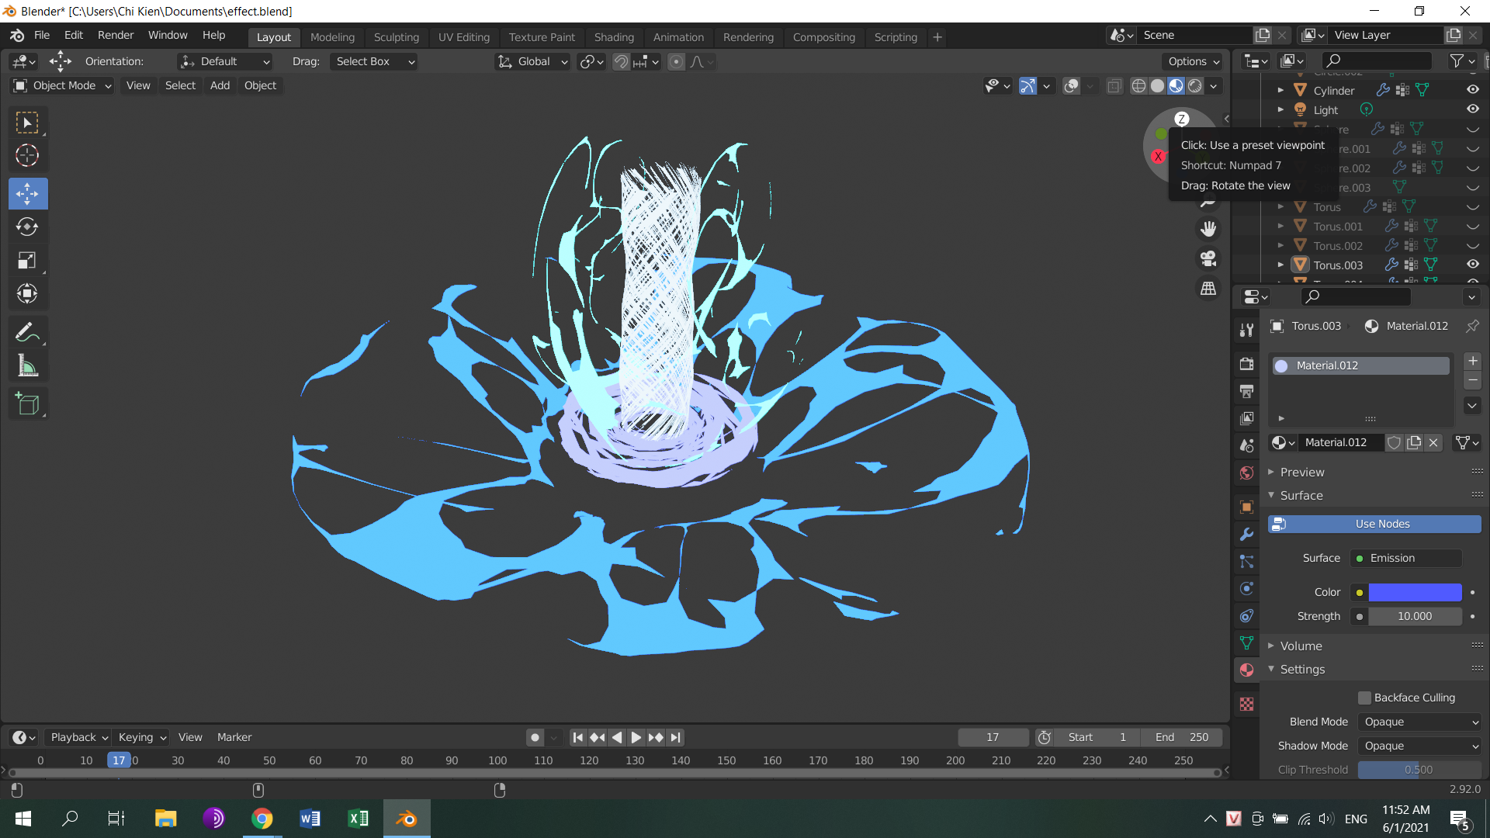Open the Render menu
1490x838 pixels.
click(116, 35)
